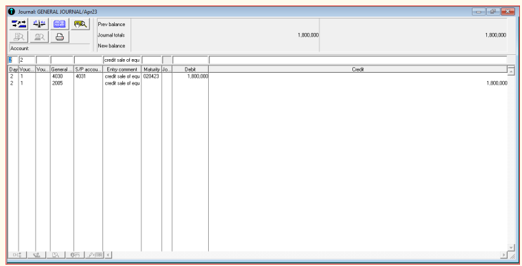522x266 pixels.
Task: Select maturity cell 020423
Action: (151, 76)
